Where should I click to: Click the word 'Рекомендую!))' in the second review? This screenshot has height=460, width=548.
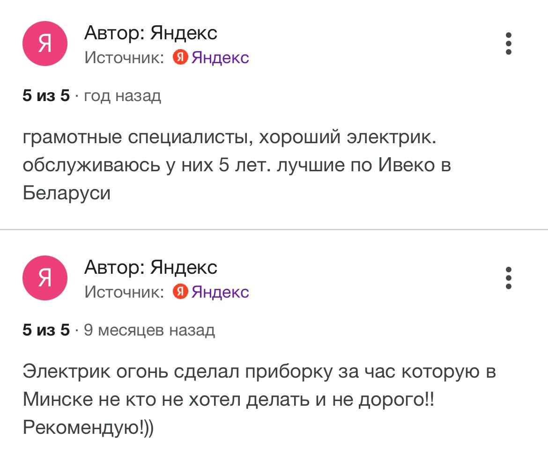(x=88, y=427)
